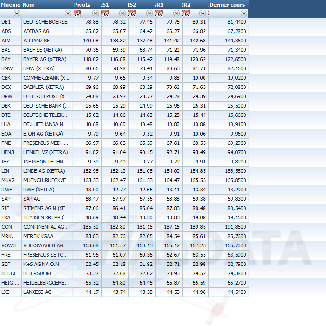This screenshot has height=326, width=326.
Task: Open the S1 column filter dropdown
Action: (122, 14)
